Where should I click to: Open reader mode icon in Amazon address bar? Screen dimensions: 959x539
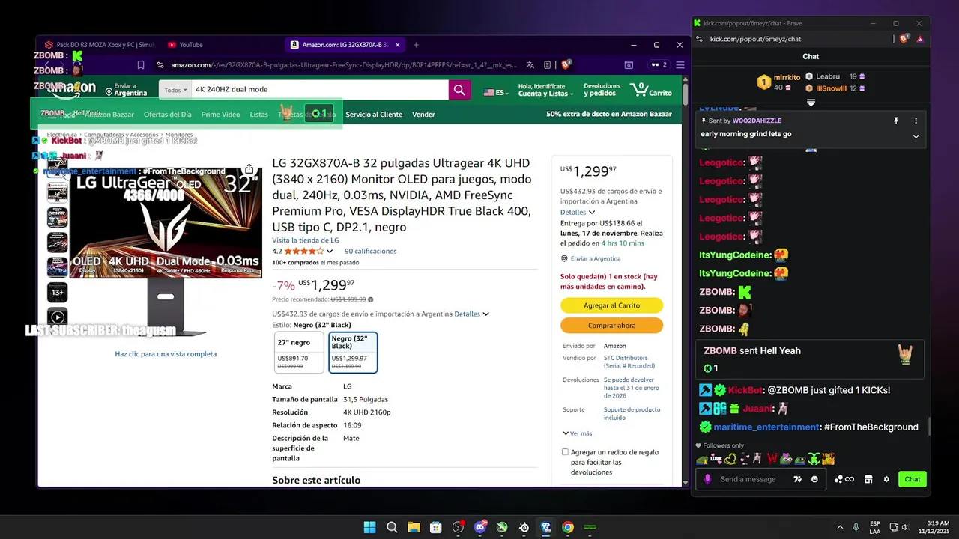point(548,65)
